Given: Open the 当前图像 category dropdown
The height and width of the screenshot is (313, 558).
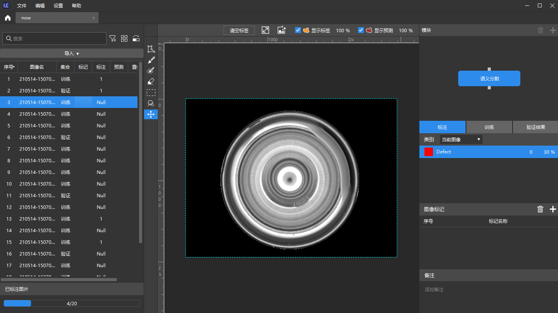Looking at the screenshot, I should tap(461, 139).
